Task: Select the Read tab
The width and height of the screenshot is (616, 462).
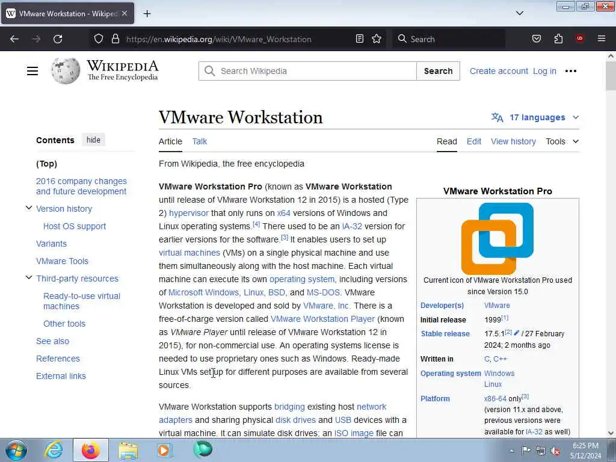Action: pos(447,141)
